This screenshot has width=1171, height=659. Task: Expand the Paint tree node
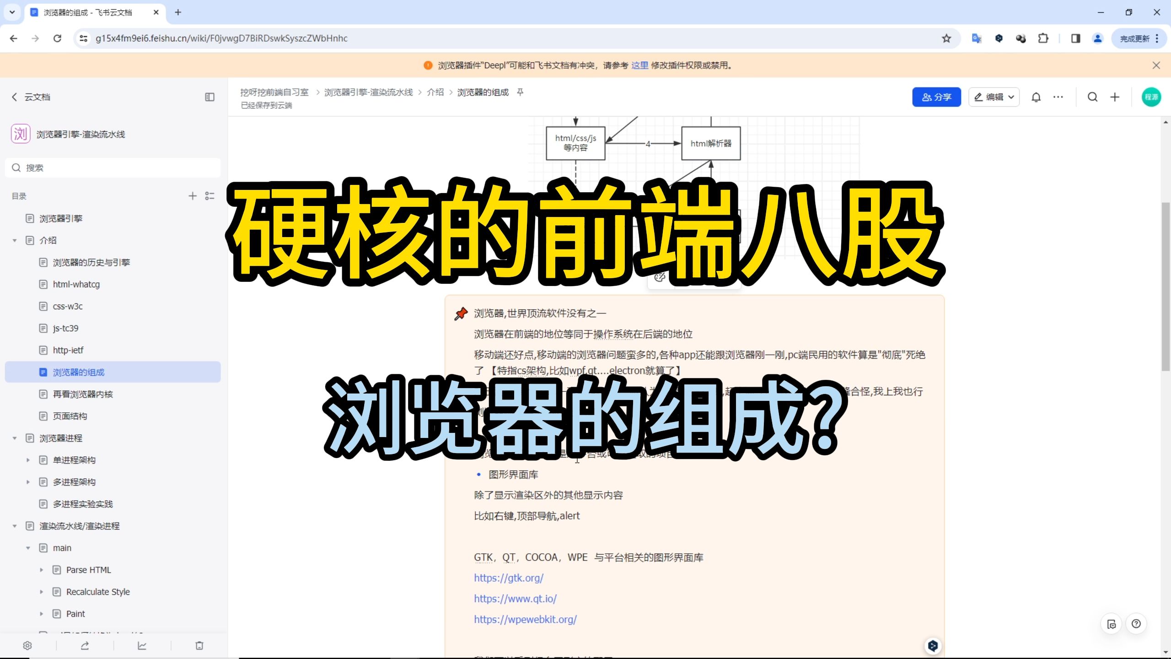coord(41,614)
